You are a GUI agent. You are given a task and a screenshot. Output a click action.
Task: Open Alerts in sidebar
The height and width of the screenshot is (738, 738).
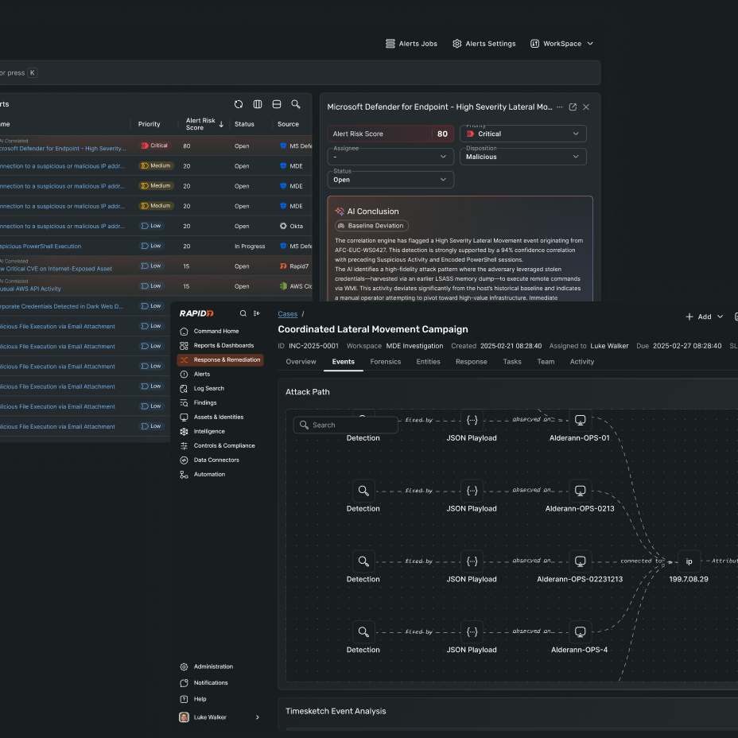220,375
